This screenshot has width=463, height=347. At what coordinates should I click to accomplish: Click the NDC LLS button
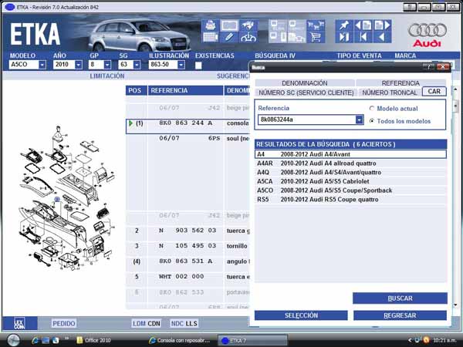point(184,323)
